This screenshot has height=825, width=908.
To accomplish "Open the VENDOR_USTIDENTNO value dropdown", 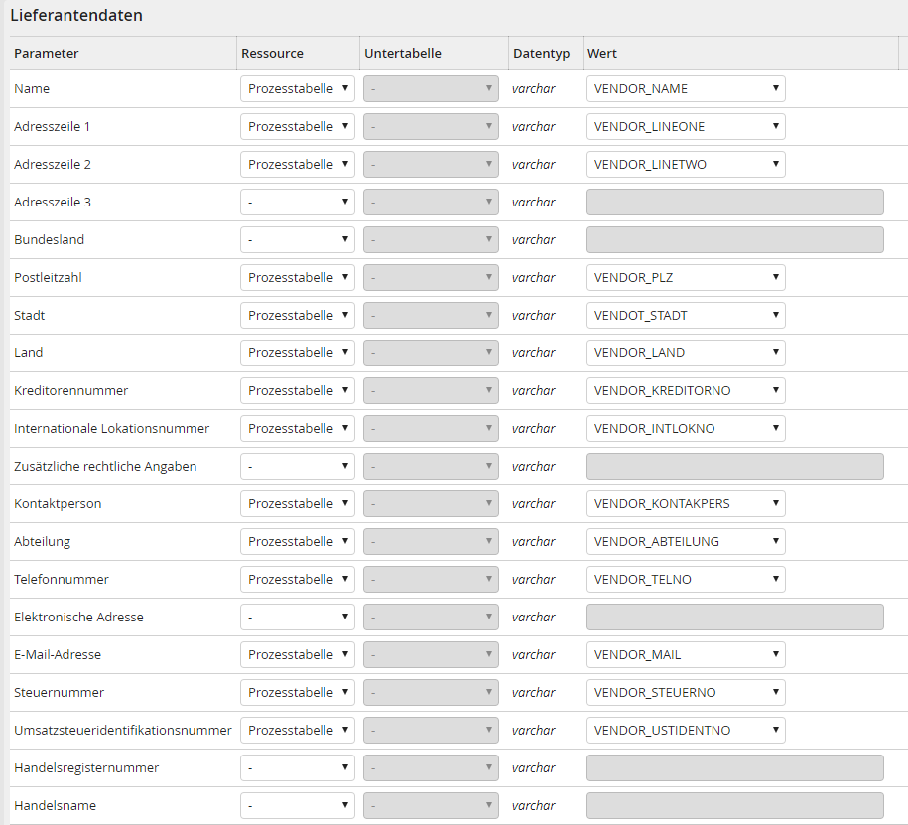I will [686, 730].
